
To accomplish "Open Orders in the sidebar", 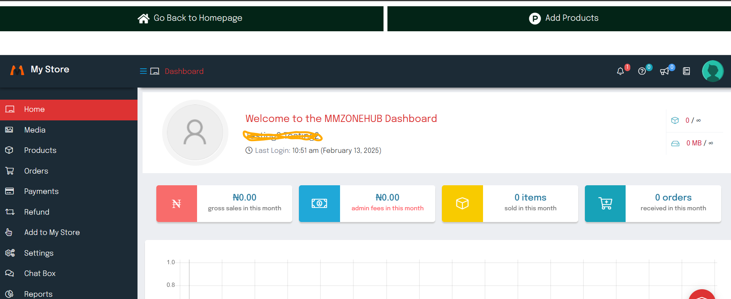I will click(69, 171).
